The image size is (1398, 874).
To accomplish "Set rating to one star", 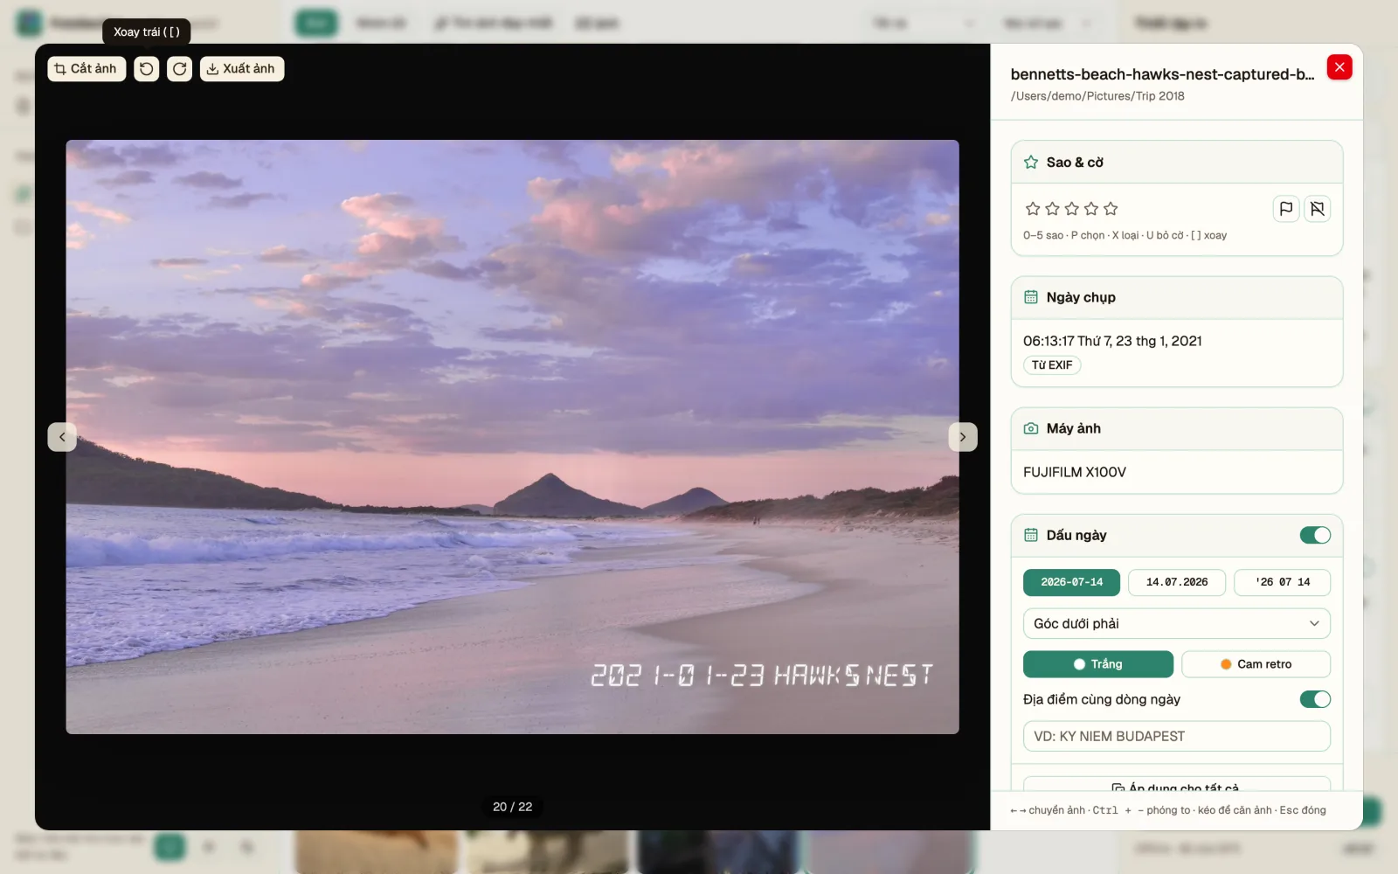I will click(1033, 209).
